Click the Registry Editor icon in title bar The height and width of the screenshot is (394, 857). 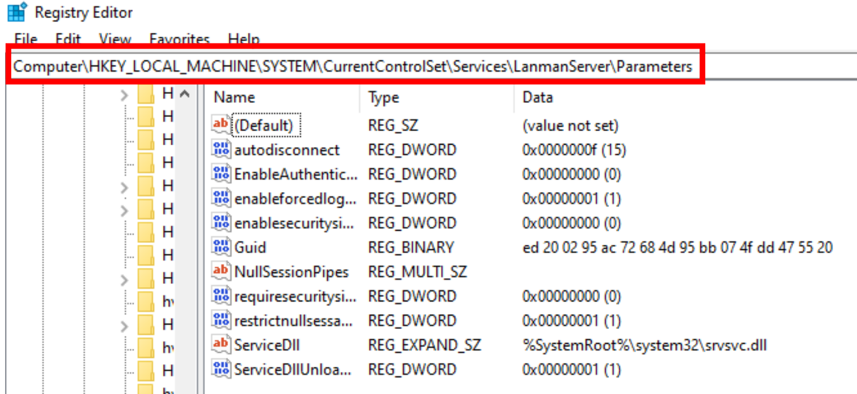click(16, 11)
